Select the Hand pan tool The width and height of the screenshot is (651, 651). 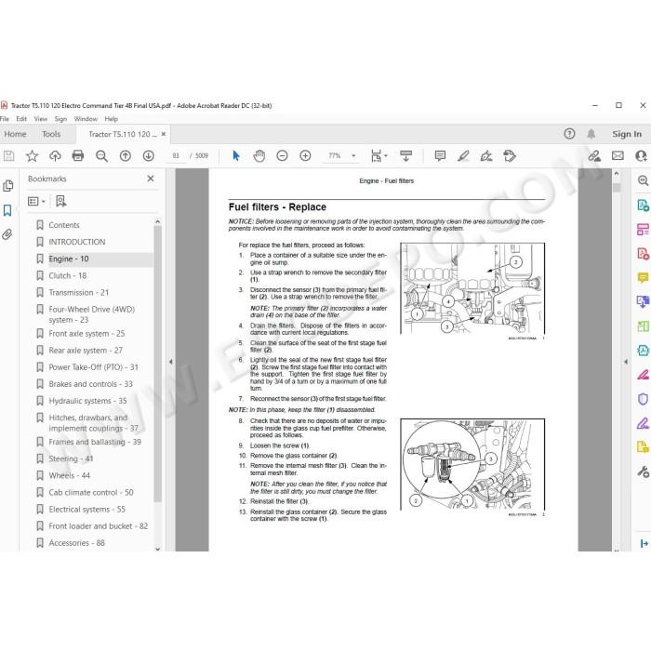pos(259,155)
